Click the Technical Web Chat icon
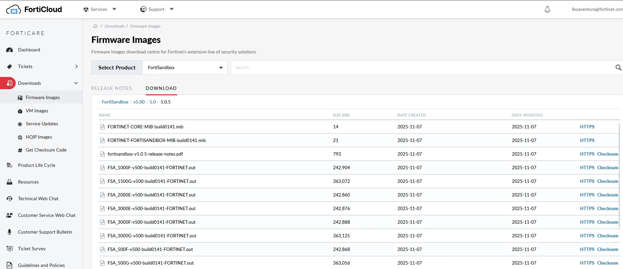623x269 pixels. (10, 199)
